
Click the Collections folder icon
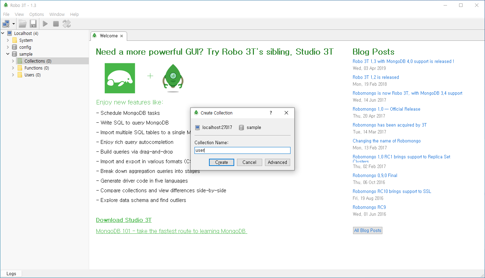click(x=20, y=61)
